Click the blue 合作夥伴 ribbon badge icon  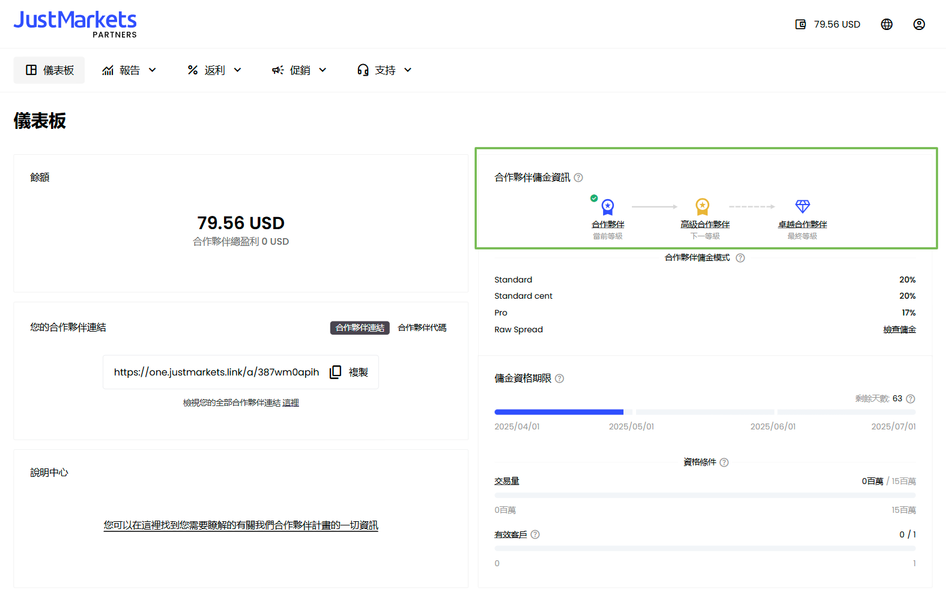point(608,207)
